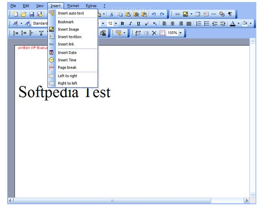Select Insert textbox menu entry

coord(73,37)
